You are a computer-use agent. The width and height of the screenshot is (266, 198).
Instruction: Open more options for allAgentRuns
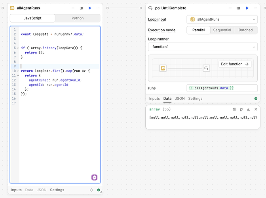click(x=98, y=8)
